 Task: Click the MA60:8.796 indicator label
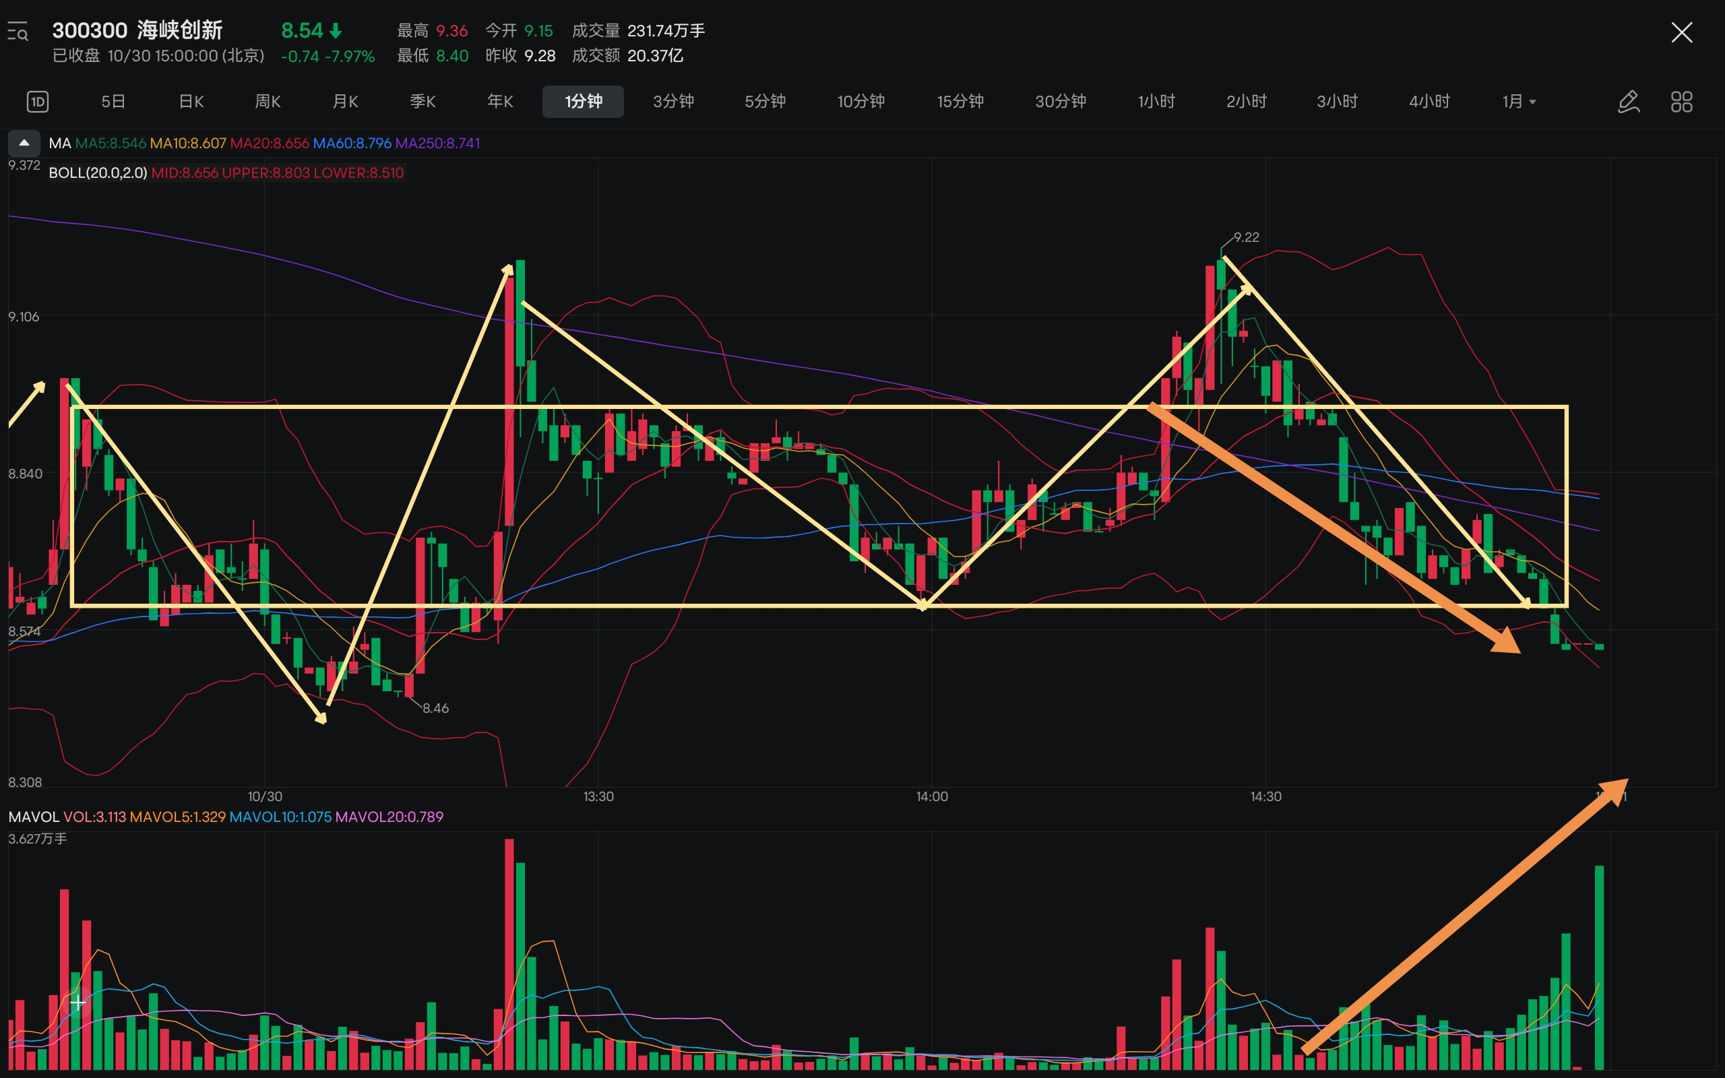(x=352, y=144)
